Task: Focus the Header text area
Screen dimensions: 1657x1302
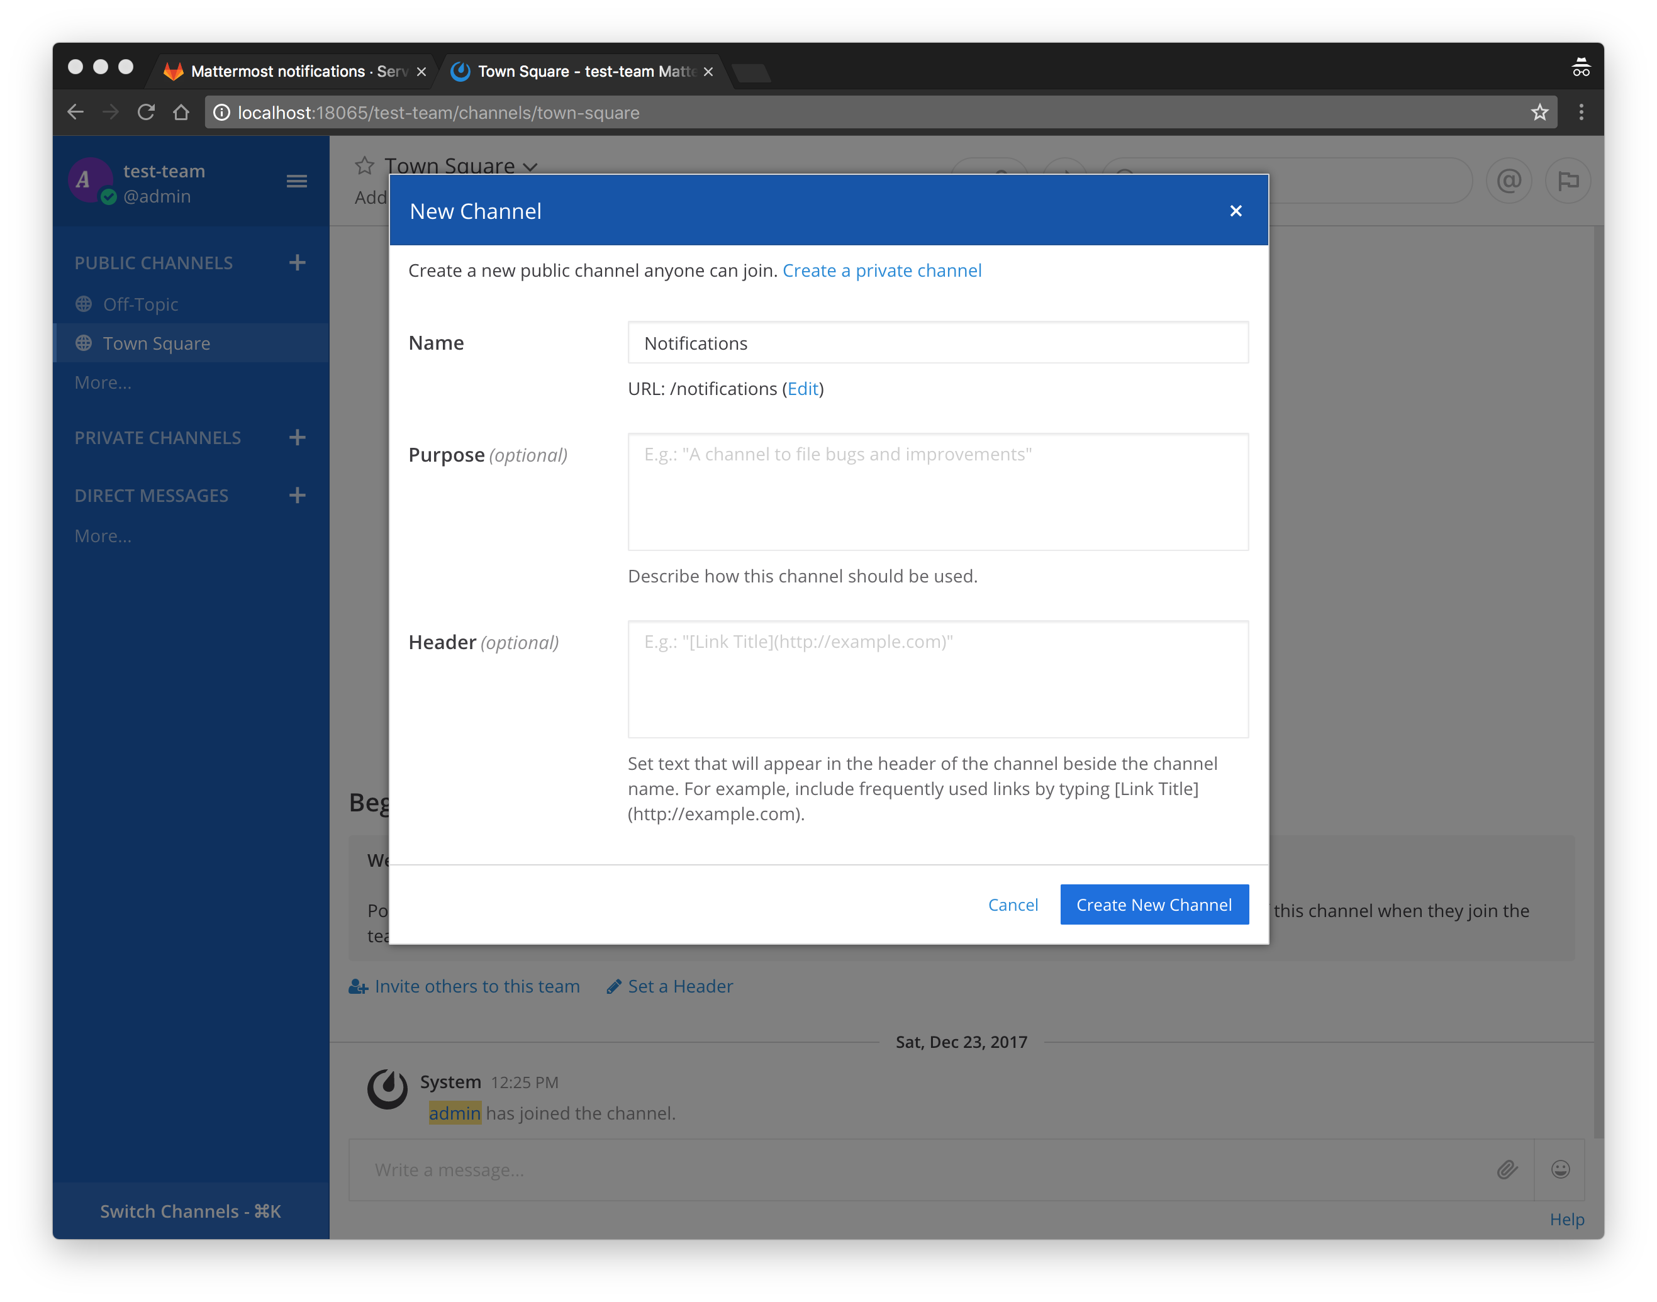Action: point(937,679)
